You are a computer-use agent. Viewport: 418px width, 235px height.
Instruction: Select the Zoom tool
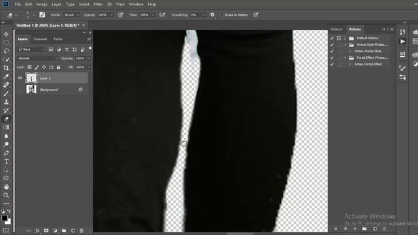(6, 195)
